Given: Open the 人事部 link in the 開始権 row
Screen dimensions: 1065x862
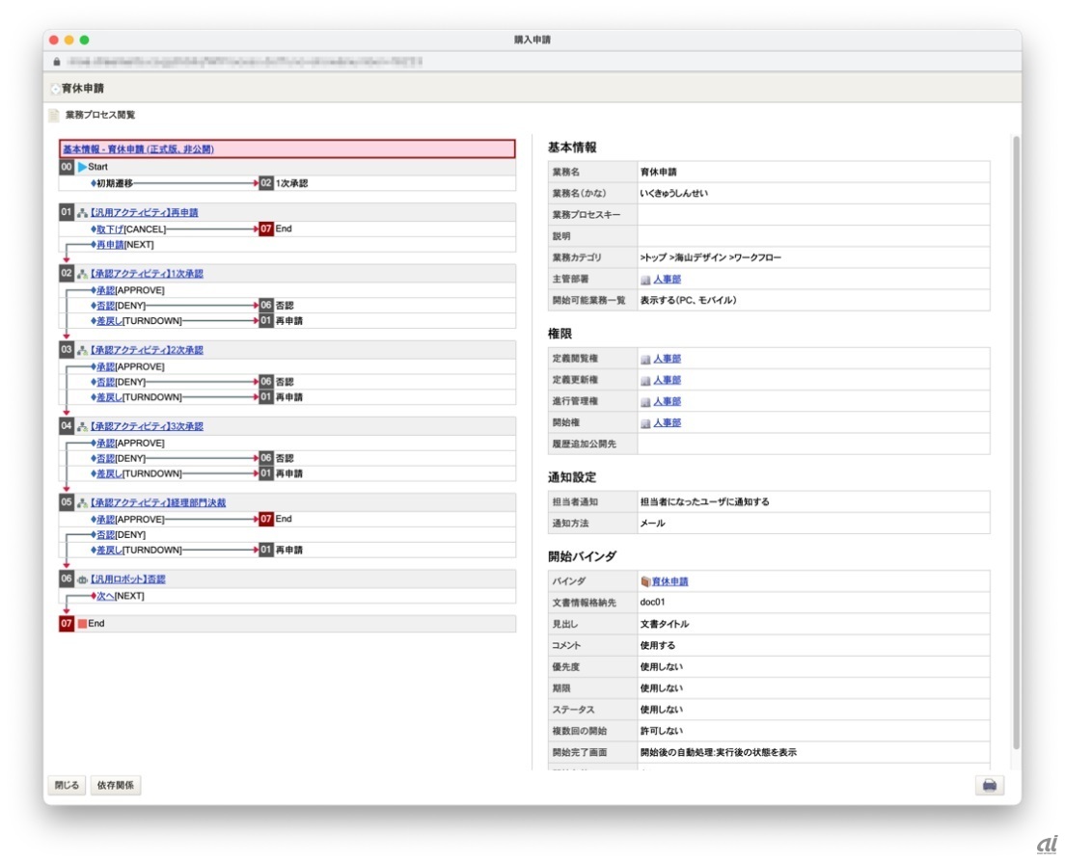Looking at the screenshot, I should [667, 422].
